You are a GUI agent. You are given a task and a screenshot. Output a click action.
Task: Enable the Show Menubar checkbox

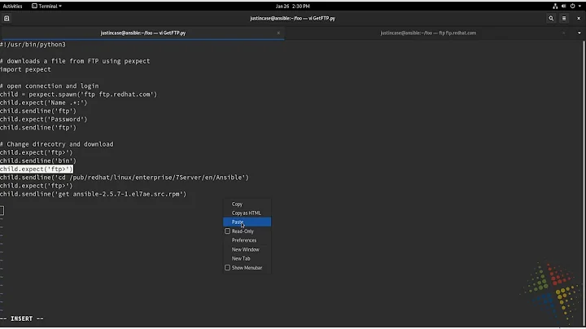point(228,268)
